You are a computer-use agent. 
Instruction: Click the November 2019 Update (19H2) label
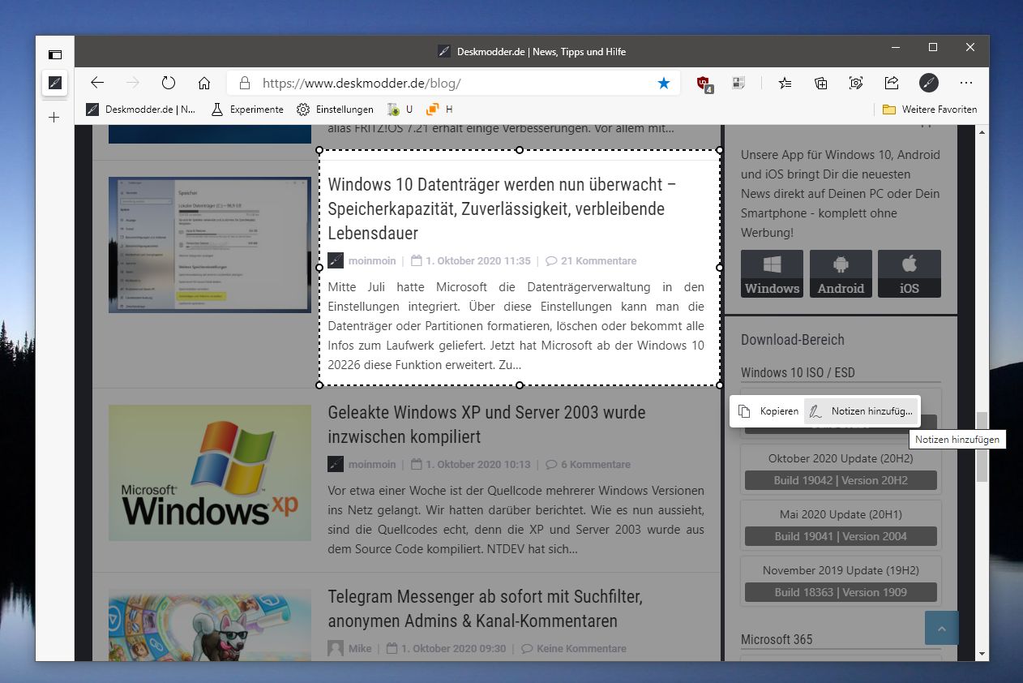point(841,570)
